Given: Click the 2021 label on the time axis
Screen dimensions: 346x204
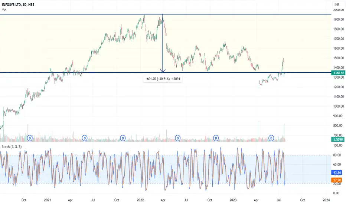Looking at the screenshot, I should [x=48, y=200].
